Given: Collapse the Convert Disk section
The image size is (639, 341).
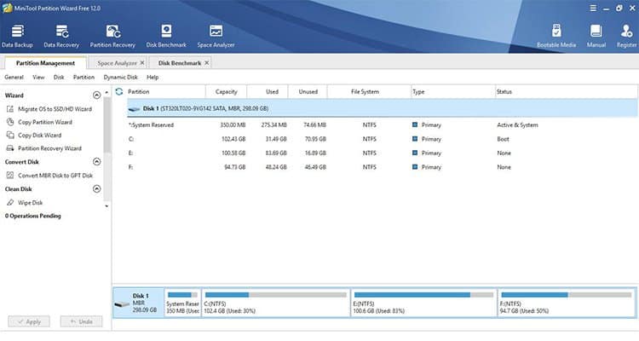Looking at the screenshot, I should pyautogui.click(x=96, y=161).
